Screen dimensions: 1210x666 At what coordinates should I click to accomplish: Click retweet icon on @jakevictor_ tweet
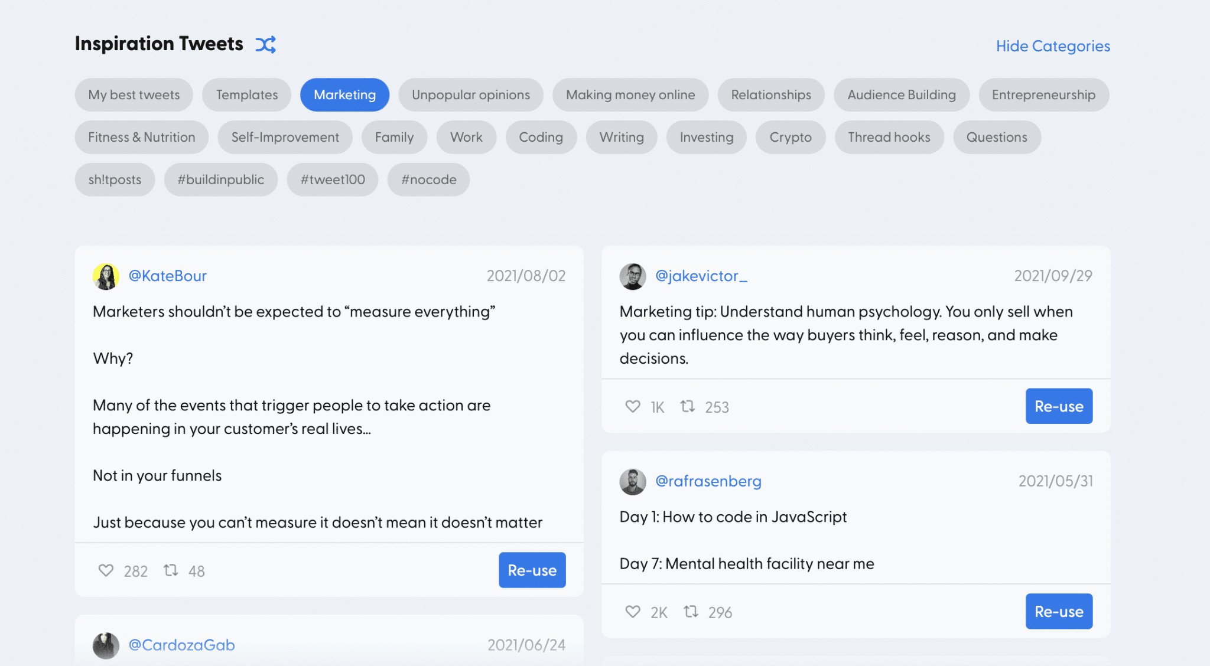(x=687, y=406)
